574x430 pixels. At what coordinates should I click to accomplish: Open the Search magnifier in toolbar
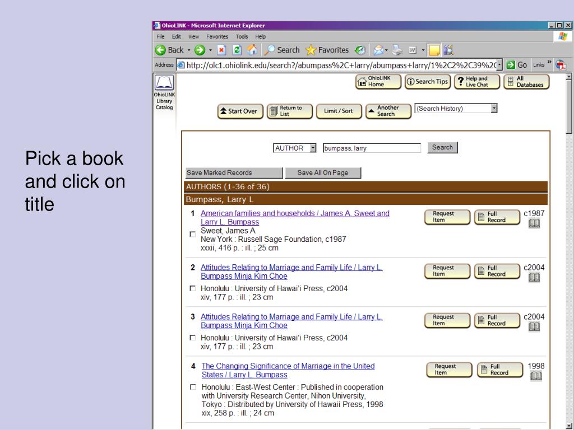click(270, 50)
